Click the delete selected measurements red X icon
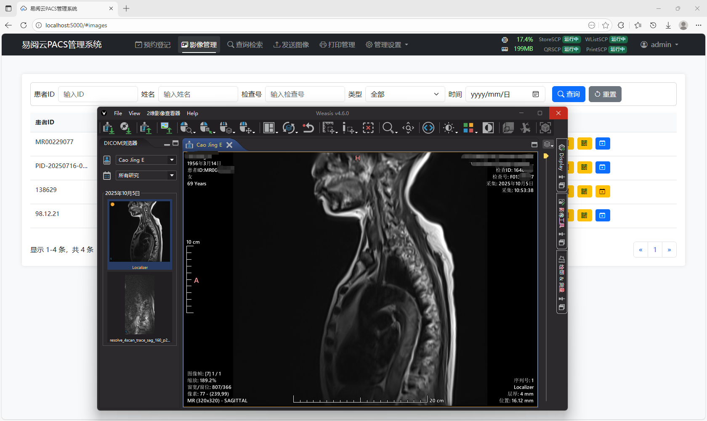707x421 pixels. 368,128
